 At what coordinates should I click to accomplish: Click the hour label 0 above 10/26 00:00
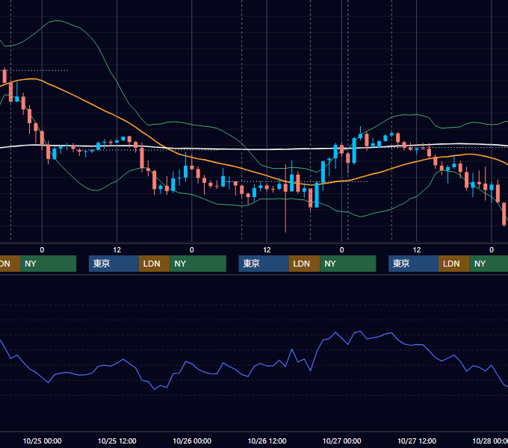click(x=192, y=250)
